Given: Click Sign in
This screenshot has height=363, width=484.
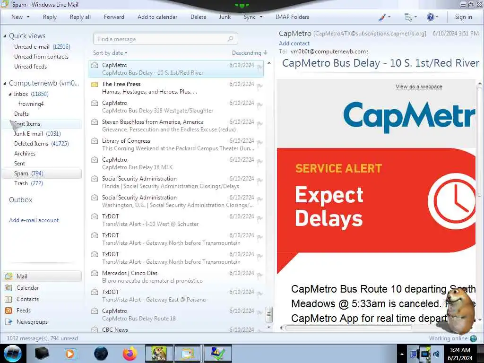Looking at the screenshot, I should tap(463, 17).
